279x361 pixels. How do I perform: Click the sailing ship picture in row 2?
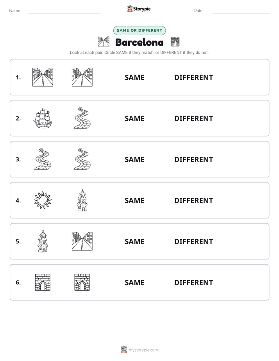(x=43, y=118)
